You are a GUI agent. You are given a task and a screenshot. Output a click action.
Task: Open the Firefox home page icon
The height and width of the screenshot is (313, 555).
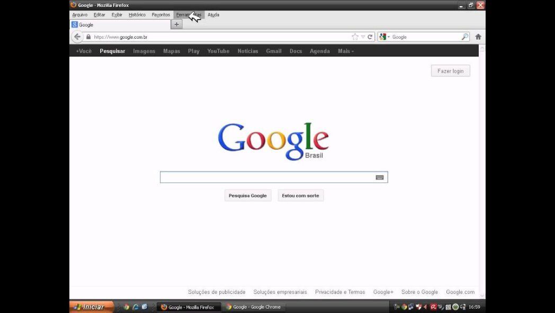(478, 37)
